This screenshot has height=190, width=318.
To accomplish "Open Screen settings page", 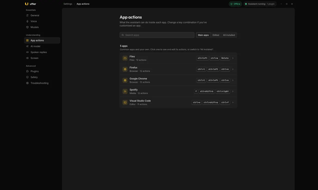I will click(x=42, y=58).
